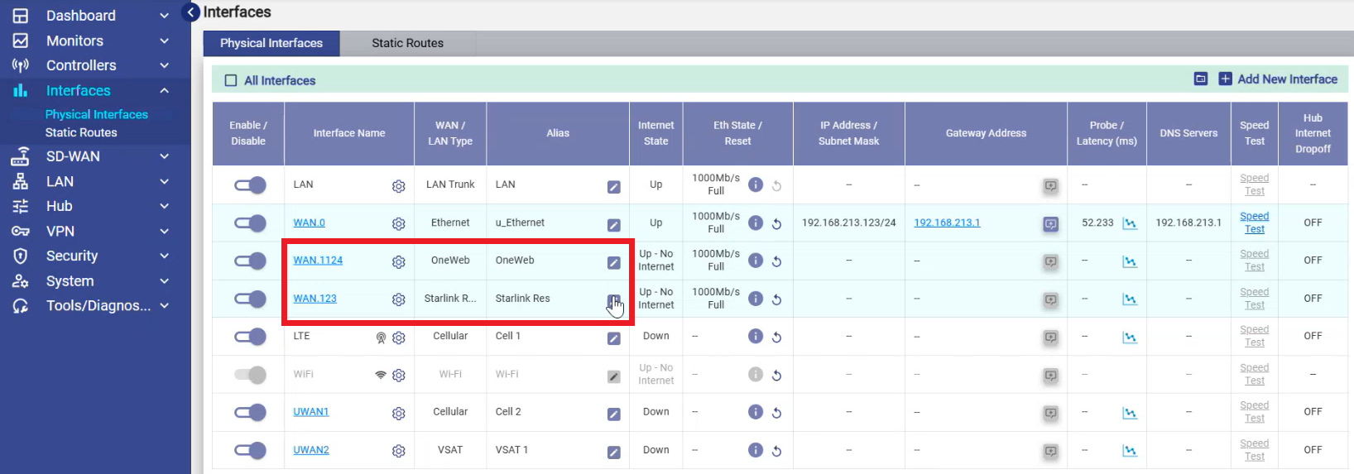Run Speed Test for WAN.0
Viewport: 1354px width, 474px height.
click(1254, 223)
